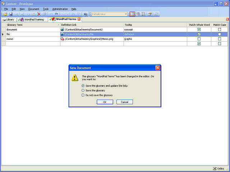230x172 pixels.
Task: Sort by the Glossary Term column header
Action: point(33,25)
